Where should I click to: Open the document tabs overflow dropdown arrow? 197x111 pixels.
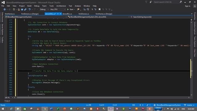[x=192, y=14]
